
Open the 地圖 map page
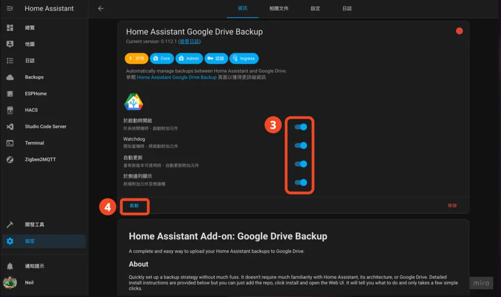point(29,44)
